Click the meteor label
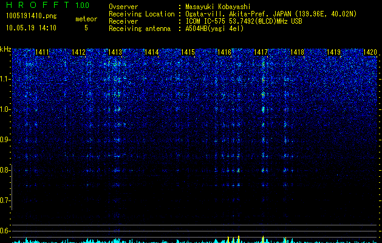Image resolution: width=382 pixels, height=243 pixels. pos(86,19)
